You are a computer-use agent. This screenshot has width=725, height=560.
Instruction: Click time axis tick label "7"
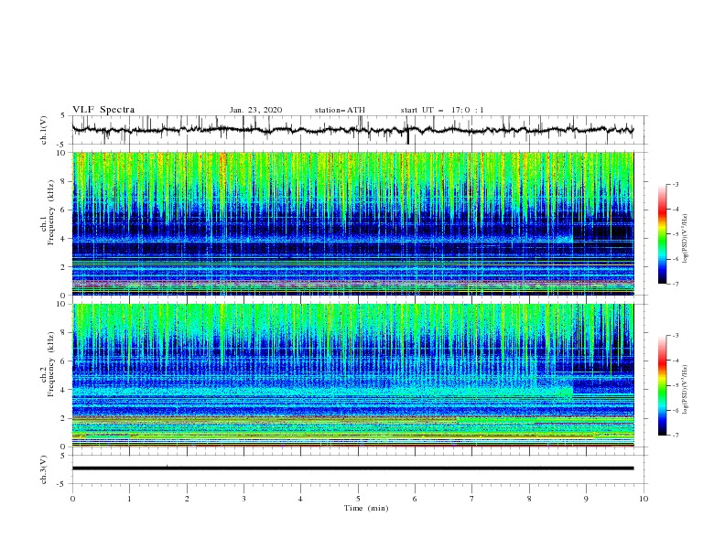472,499
